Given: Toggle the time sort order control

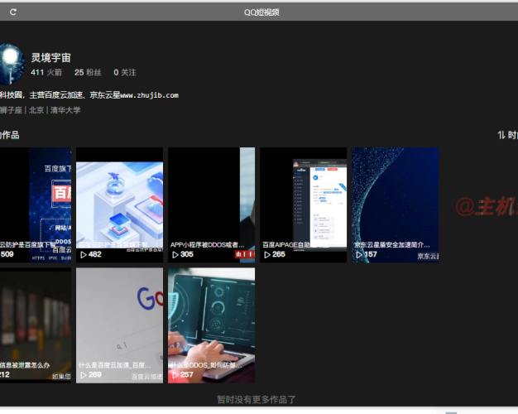Looking at the screenshot, I should click(508, 135).
